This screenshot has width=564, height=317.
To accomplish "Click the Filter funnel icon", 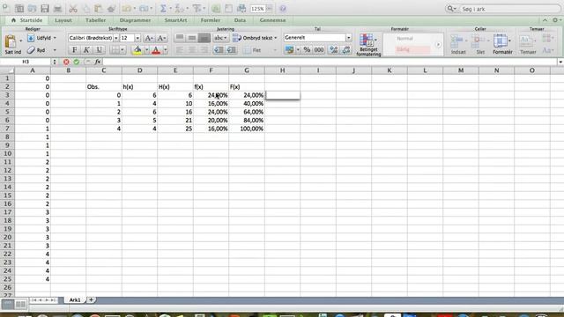I will [x=197, y=9].
